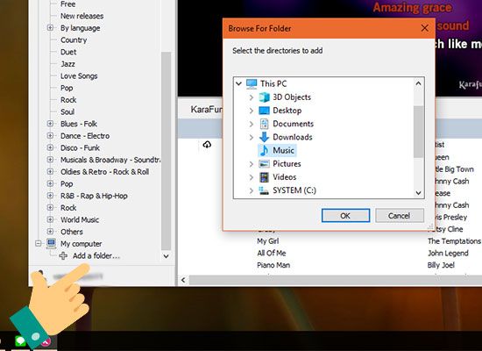The image size is (482, 351).
Task: Close the Browse For Folder dialog
Action: 425,28
